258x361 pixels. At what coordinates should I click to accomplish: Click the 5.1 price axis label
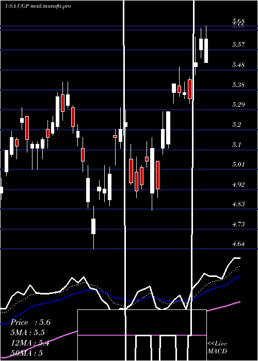point(236,144)
